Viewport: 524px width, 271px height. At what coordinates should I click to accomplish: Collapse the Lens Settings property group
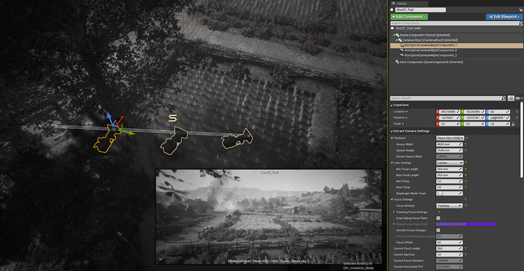[x=392, y=163]
